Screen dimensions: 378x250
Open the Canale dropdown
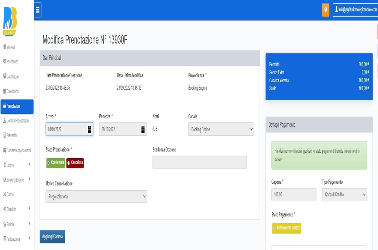(221, 129)
